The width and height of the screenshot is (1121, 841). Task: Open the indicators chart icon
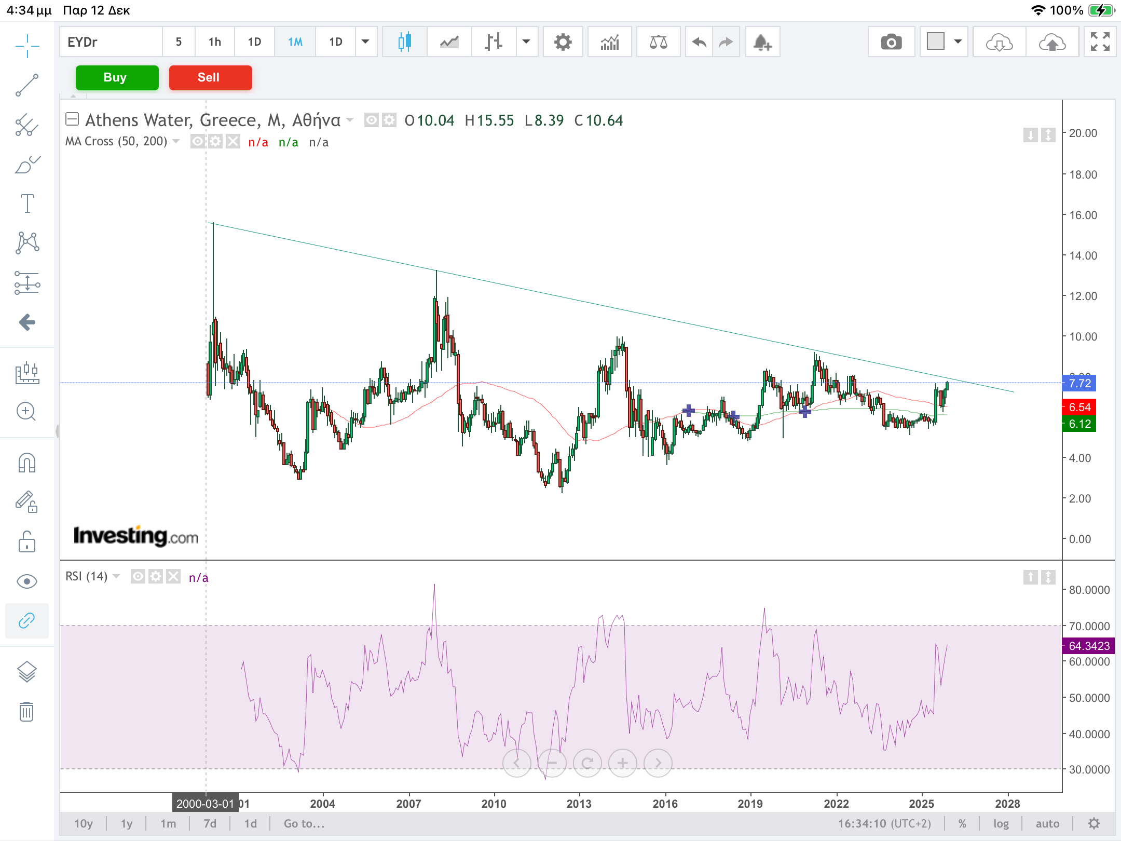click(x=610, y=42)
